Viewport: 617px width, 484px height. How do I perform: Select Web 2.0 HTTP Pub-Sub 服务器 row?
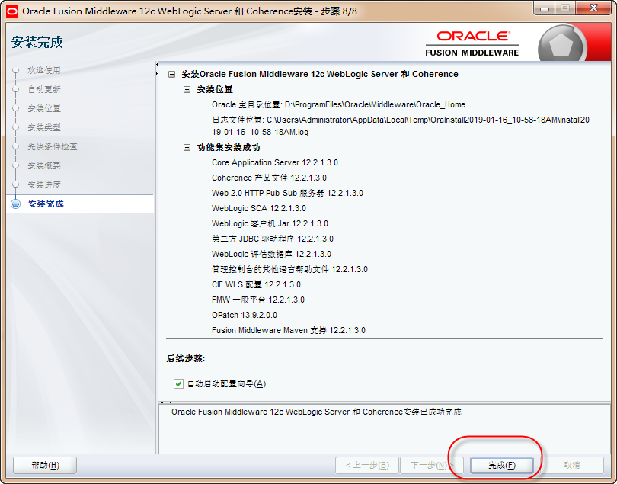(x=287, y=193)
